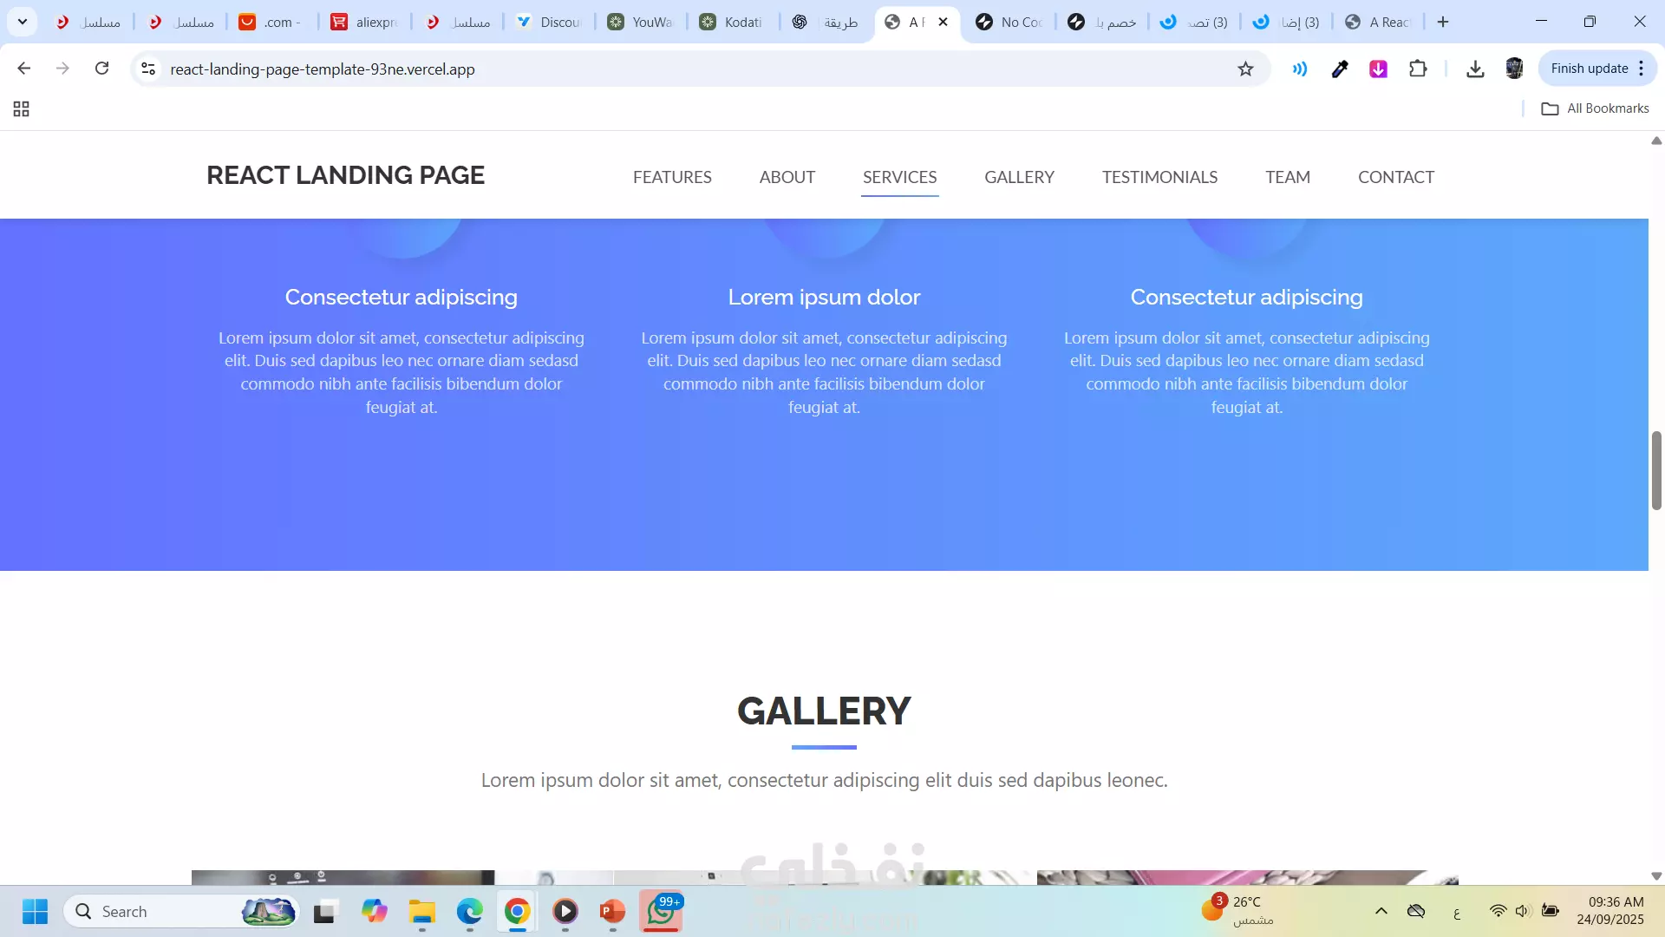Reload the current page
The image size is (1665, 937).
[x=101, y=69]
